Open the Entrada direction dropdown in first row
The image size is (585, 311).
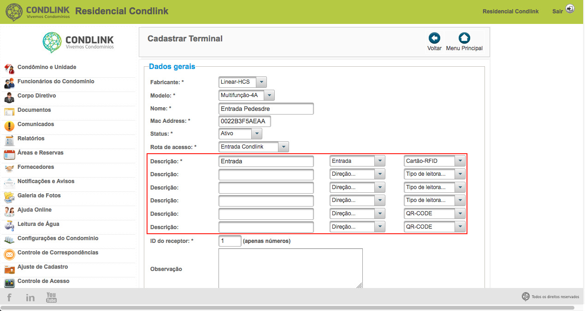pyautogui.click(x=357, y=161)
